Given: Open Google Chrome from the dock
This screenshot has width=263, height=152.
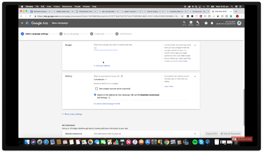Looking at the screenshot, I should click(167, 142).
